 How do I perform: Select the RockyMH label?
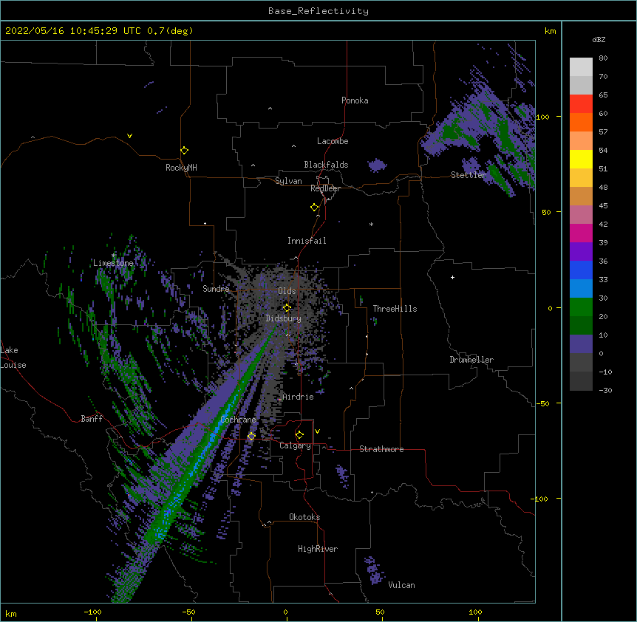pos(181,168)
